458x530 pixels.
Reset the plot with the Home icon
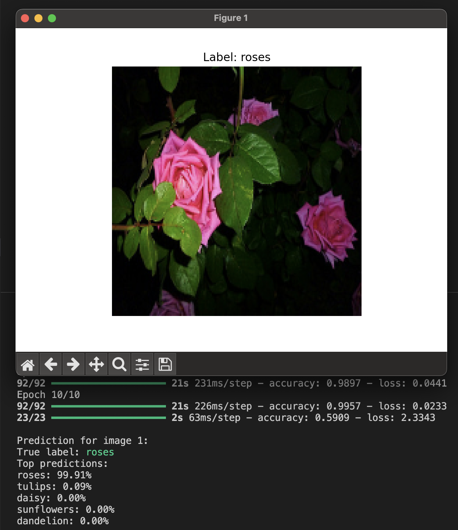point(28,364)
